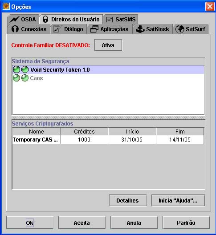Select Void Security Token 1.0 entry
216x235 pixels.
(x=108, y=70)
